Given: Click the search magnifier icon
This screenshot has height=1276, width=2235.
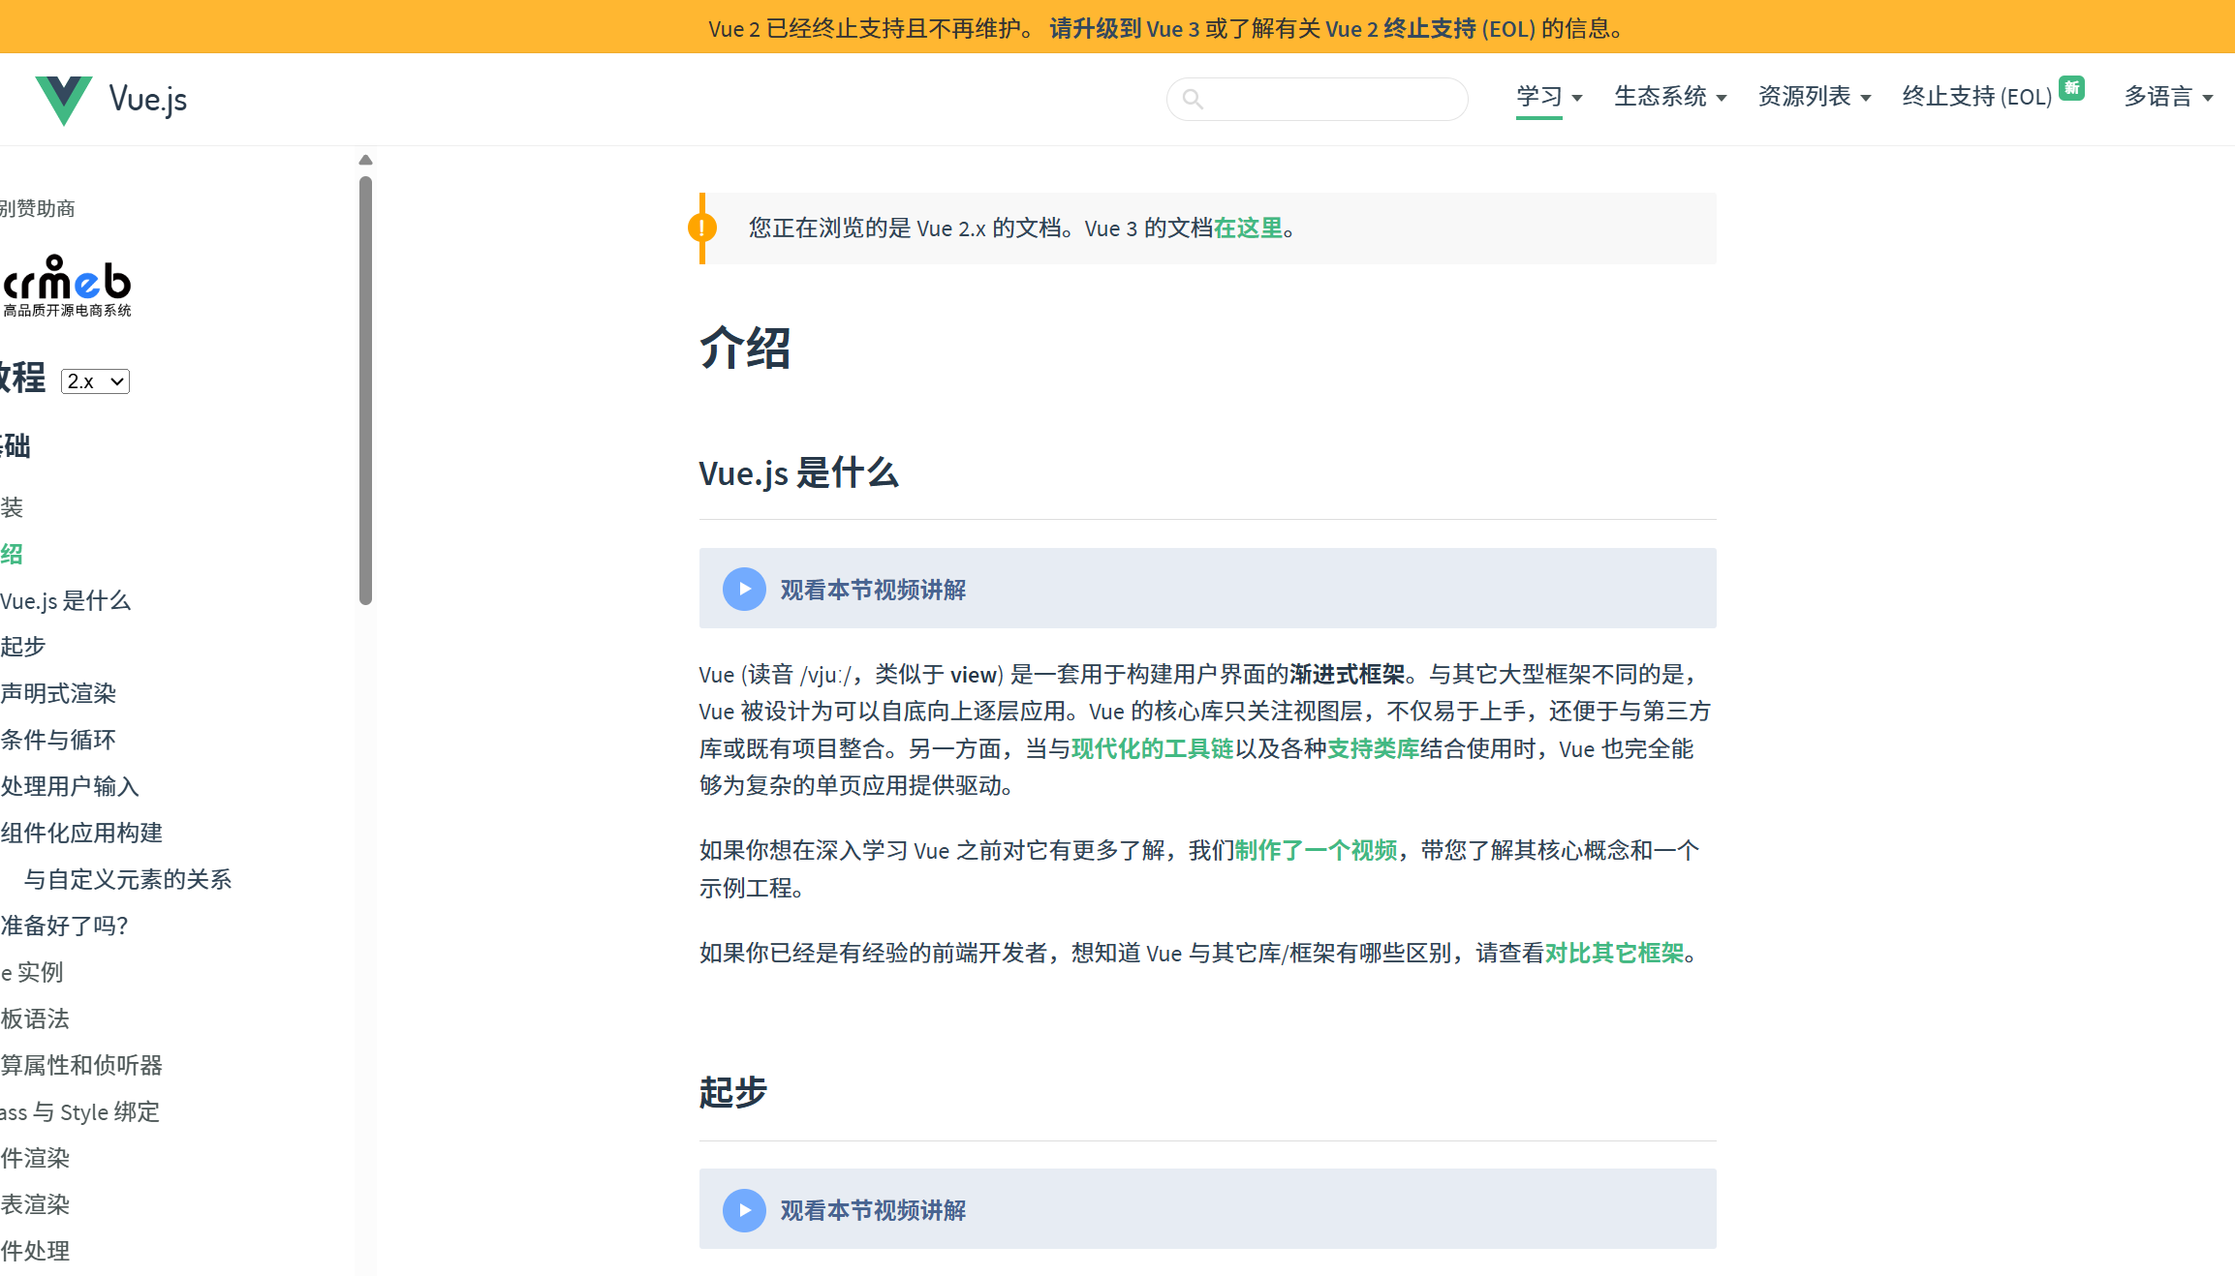Looking at the screenshot, I should pos(1193,99).
